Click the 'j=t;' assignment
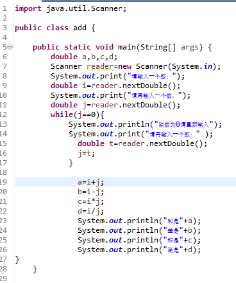Viewport: 236px width, 283px height. pos(86,154)
